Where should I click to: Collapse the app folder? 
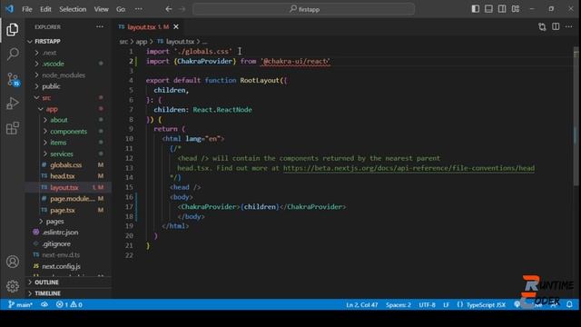point(69,109)
